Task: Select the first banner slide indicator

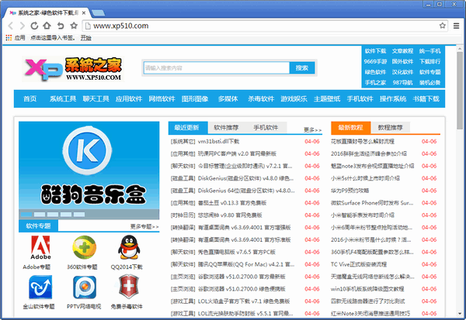Action: [26, 214]
